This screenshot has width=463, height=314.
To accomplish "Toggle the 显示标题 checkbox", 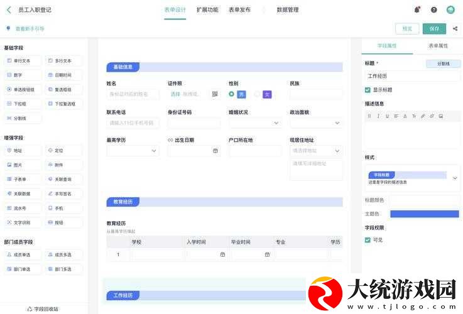I will click(x=368, y=90).
